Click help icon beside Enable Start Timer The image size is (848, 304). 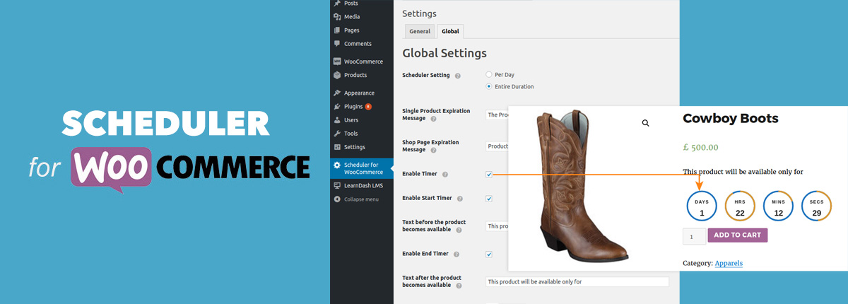[460, 199]
